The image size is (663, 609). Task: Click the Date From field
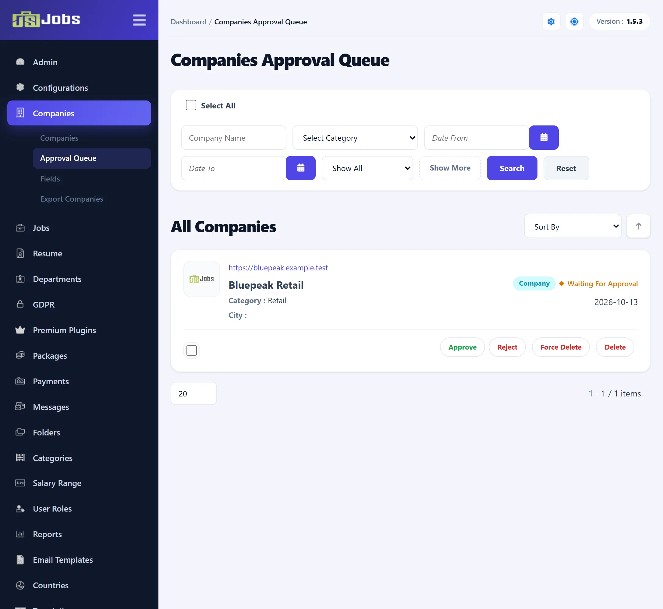point(477,137)
